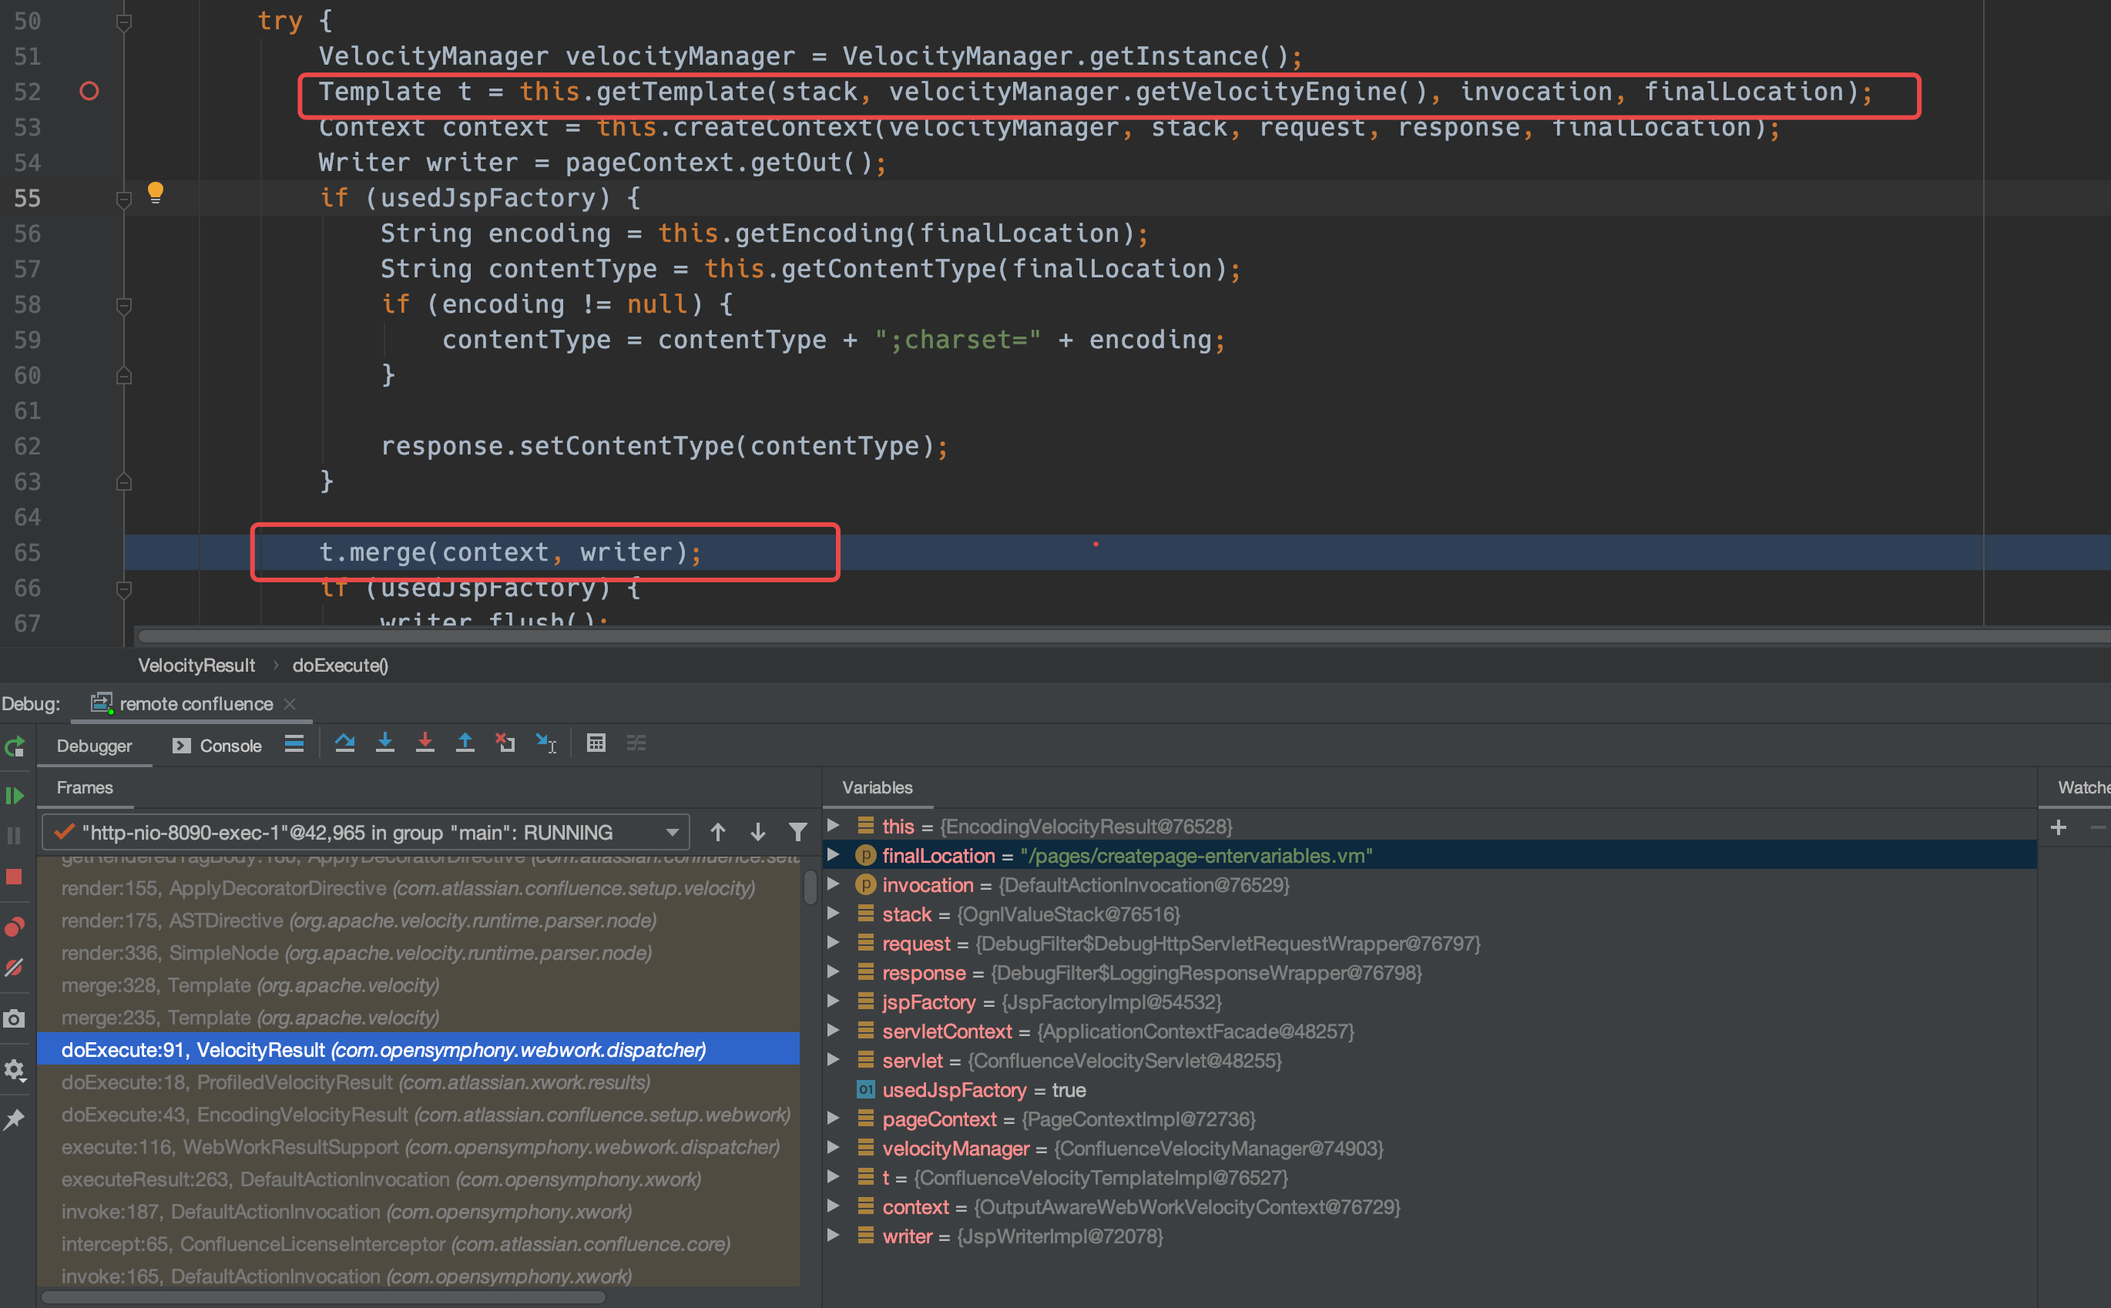Image resolution: width=2111 pixels, height=1308 pixels.
Task: Add a new watch with the plus icon
Action: (2059, 828)
